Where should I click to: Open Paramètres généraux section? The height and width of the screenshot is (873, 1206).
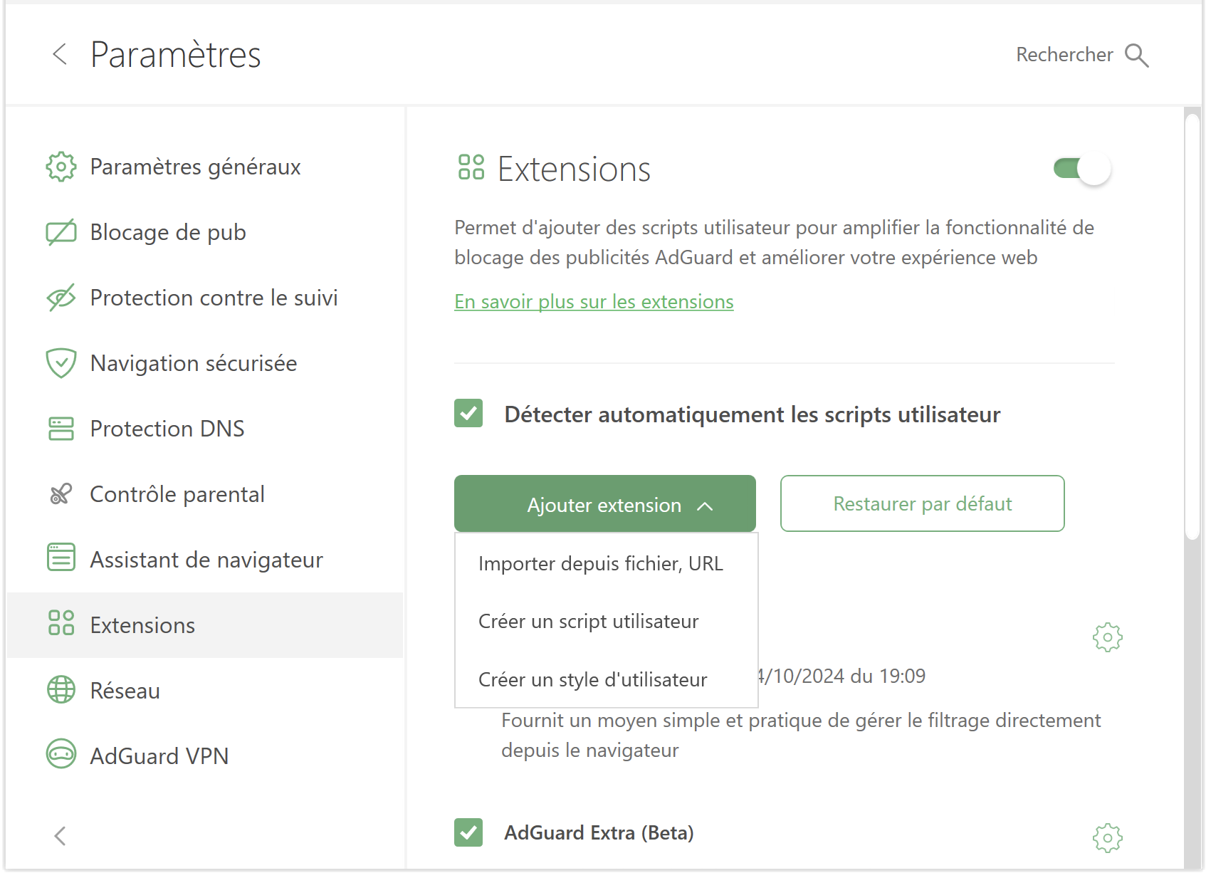[x=205, y=167]
